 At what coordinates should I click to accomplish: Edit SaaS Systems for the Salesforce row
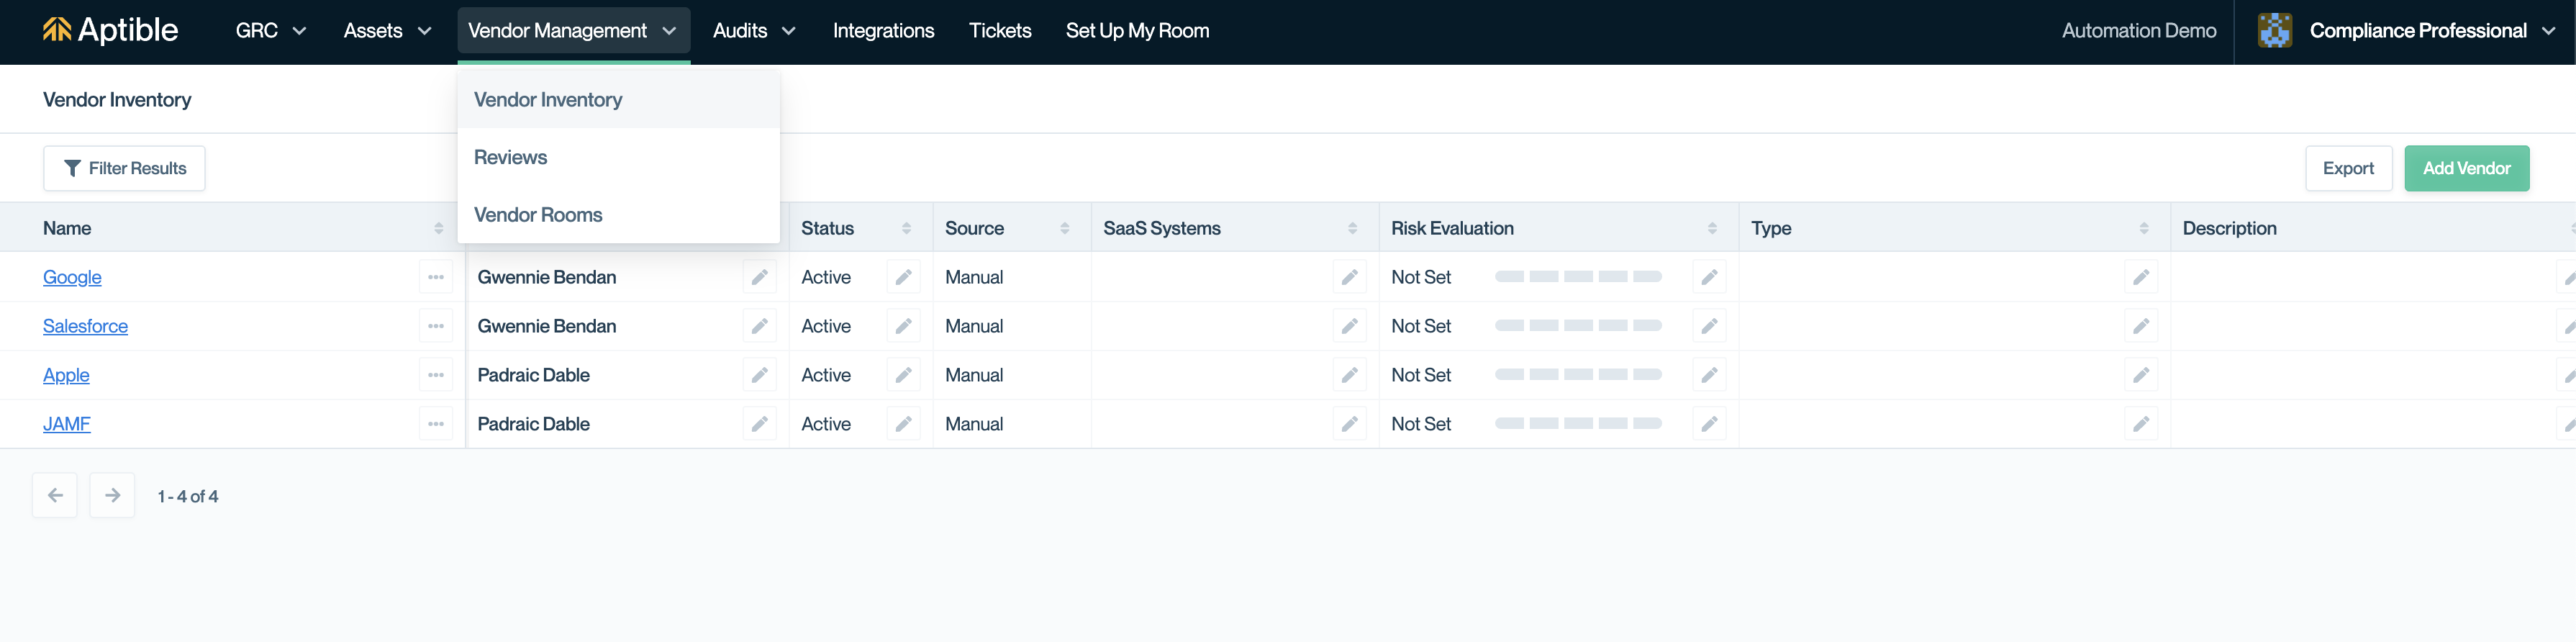tap(1350, 326)
